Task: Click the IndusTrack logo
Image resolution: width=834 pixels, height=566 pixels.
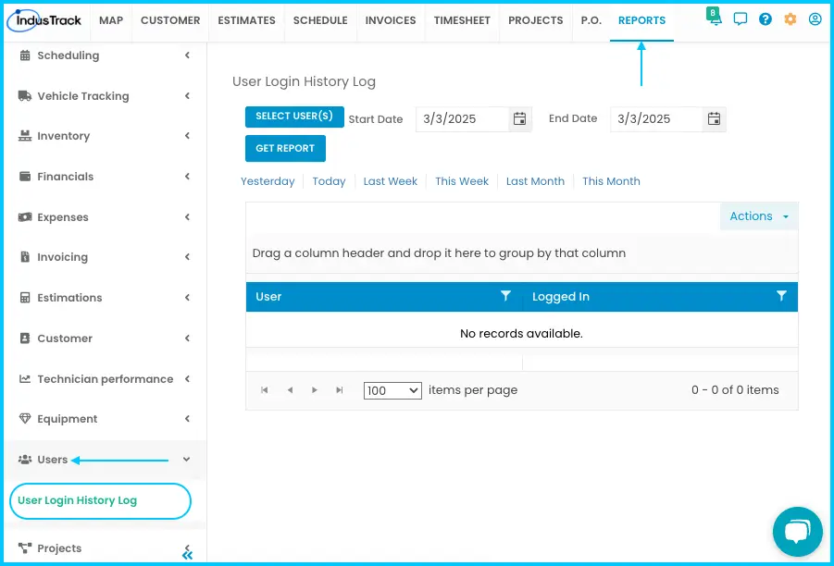Action: click(x=44, y=20)
